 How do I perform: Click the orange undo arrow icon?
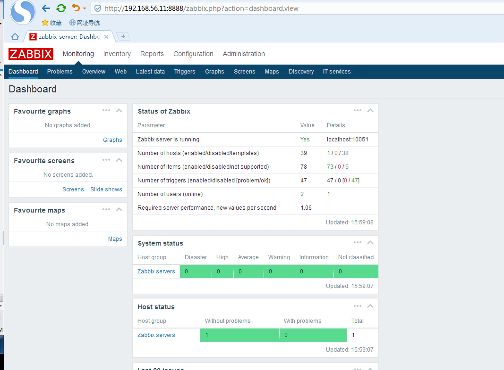[x=76, y=8]
